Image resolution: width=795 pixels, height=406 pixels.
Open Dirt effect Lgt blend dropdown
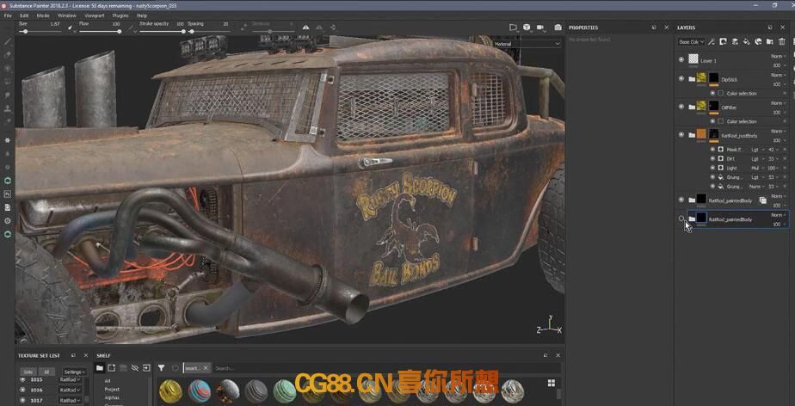pyautogui.click(x=757, y=158)
